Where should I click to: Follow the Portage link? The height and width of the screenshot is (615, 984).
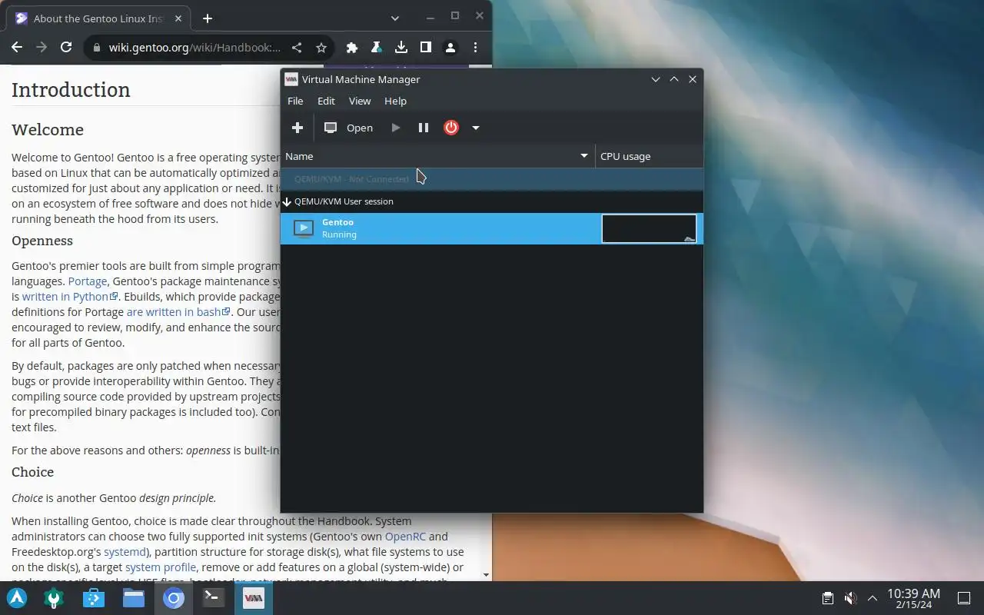point(88,281)
